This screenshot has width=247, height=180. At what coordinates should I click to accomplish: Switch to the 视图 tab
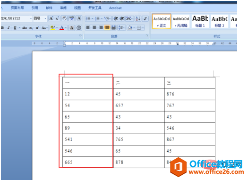coord(77,8)
